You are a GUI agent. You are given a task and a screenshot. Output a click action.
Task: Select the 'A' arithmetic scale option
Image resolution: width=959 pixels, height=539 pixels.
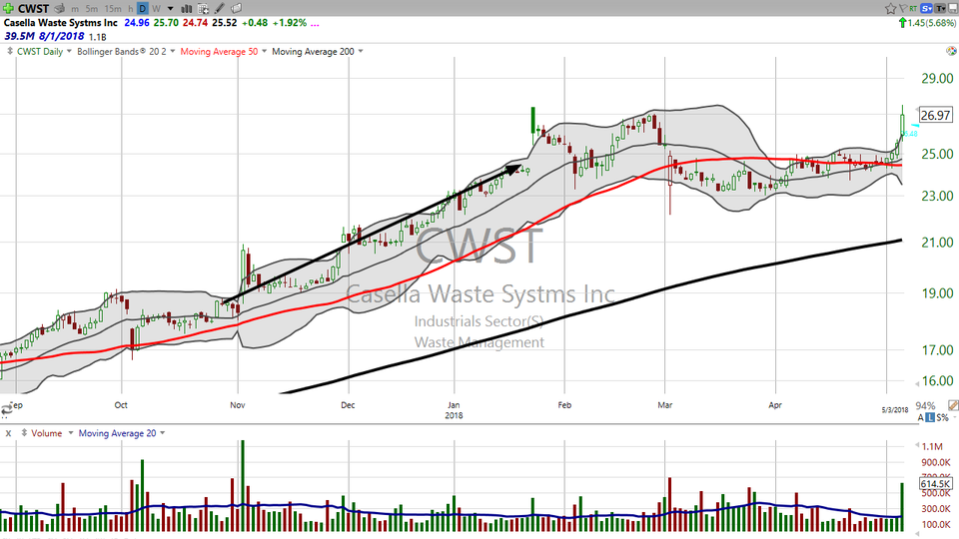920,417
